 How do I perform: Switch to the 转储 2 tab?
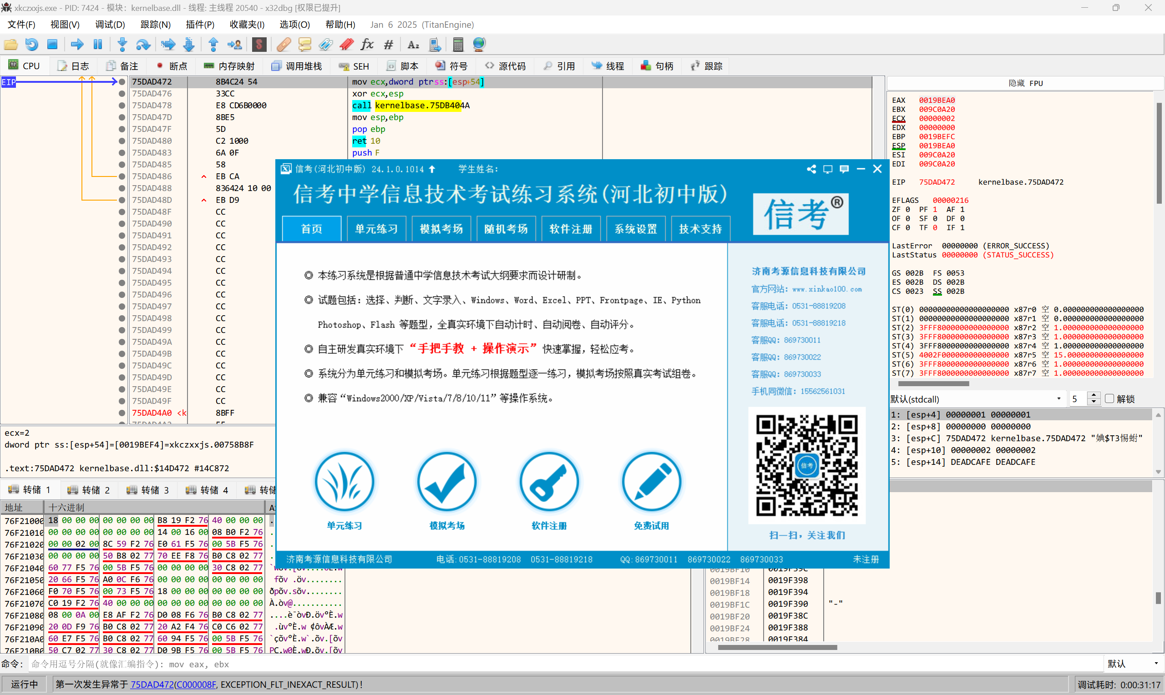pyautogui.click(x=89, y=490)
